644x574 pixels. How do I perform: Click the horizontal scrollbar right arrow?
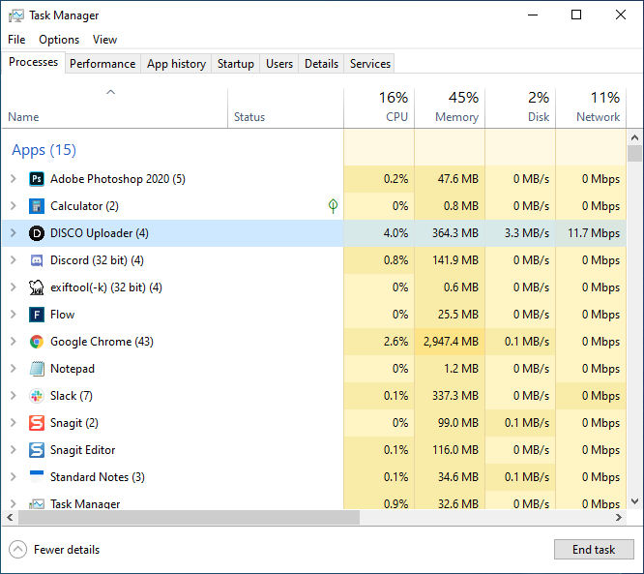click(619, 517)
